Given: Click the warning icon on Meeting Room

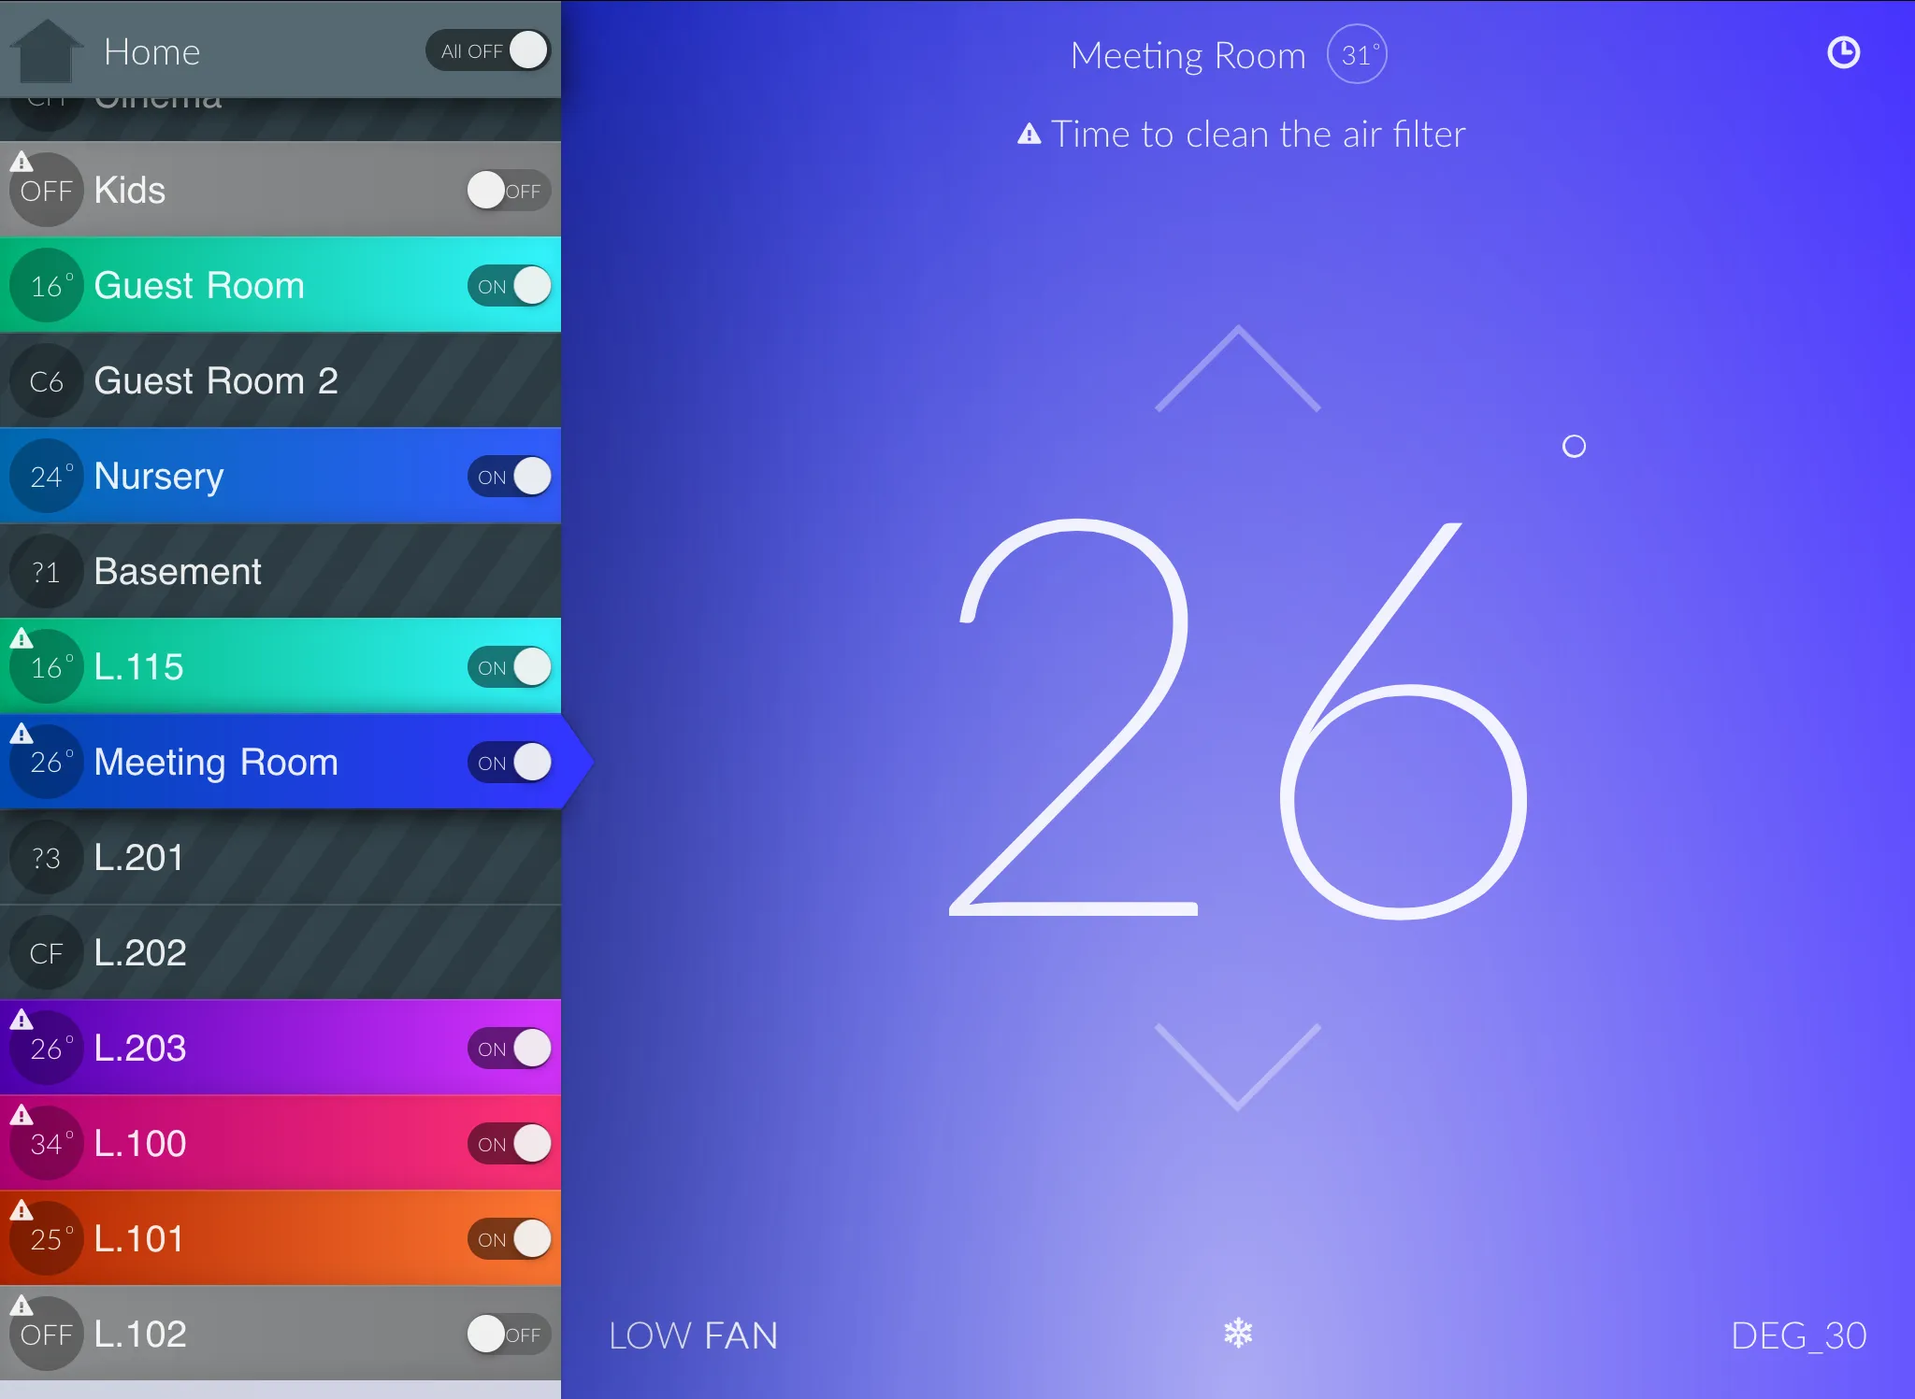Looking at the screenshot, I should coord(21,732).
